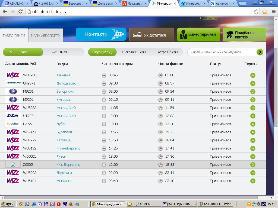Follow the Всі новини link
This screenshot has height=208, width=278.
(210, 18)
